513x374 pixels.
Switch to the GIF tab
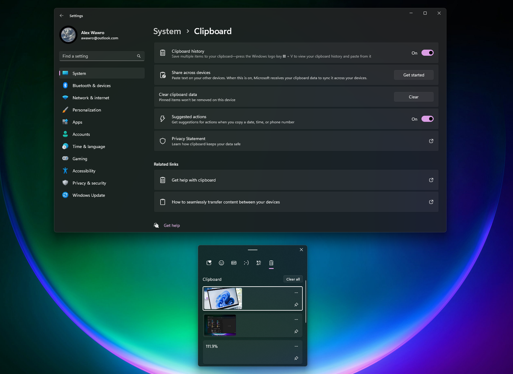click(234, 263)
